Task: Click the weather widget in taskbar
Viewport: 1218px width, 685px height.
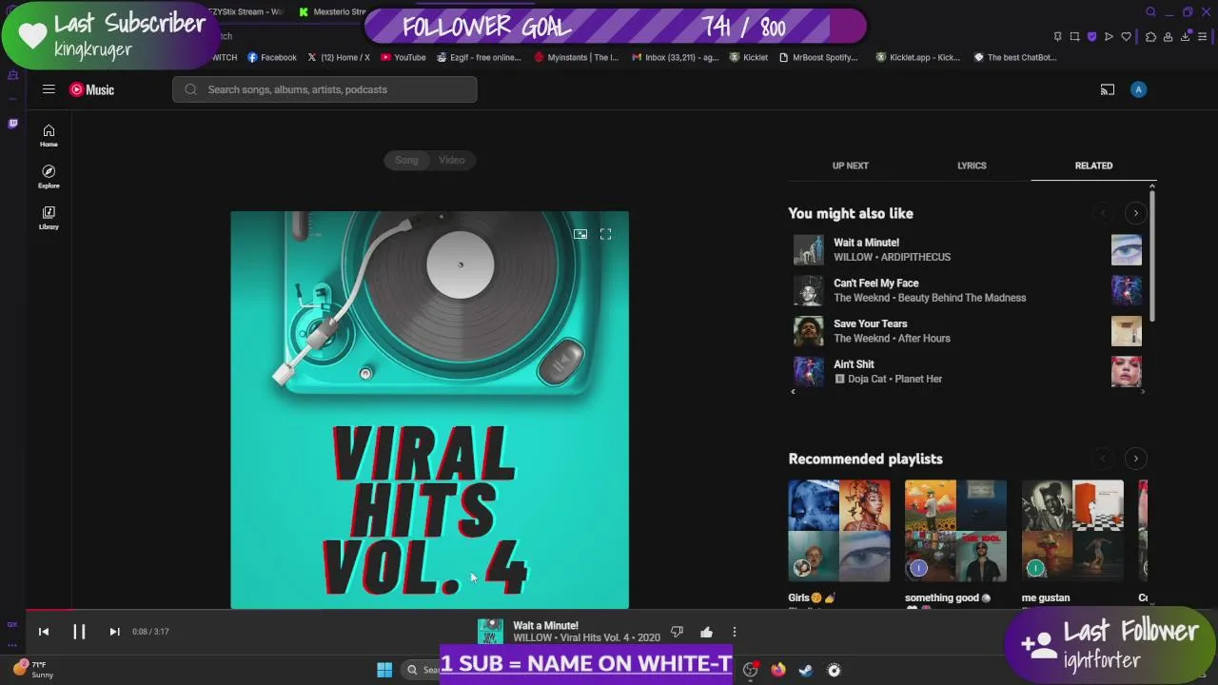Action: 34,670
